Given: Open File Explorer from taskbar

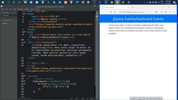Looking at the screenshot, I should click(25, 2).
